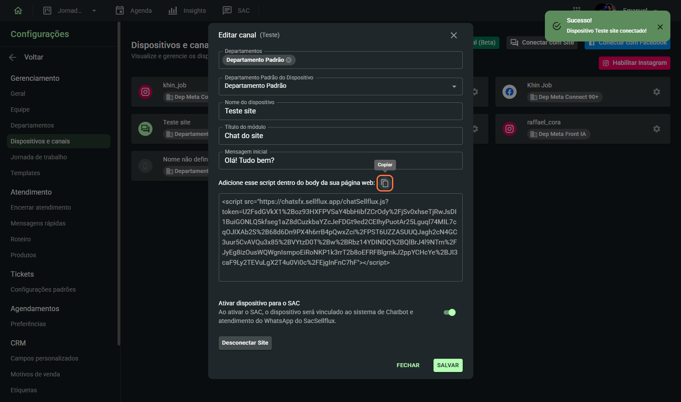Click the FECHAR button
This screenshot has width=681, height=402.
coord(408,365)
